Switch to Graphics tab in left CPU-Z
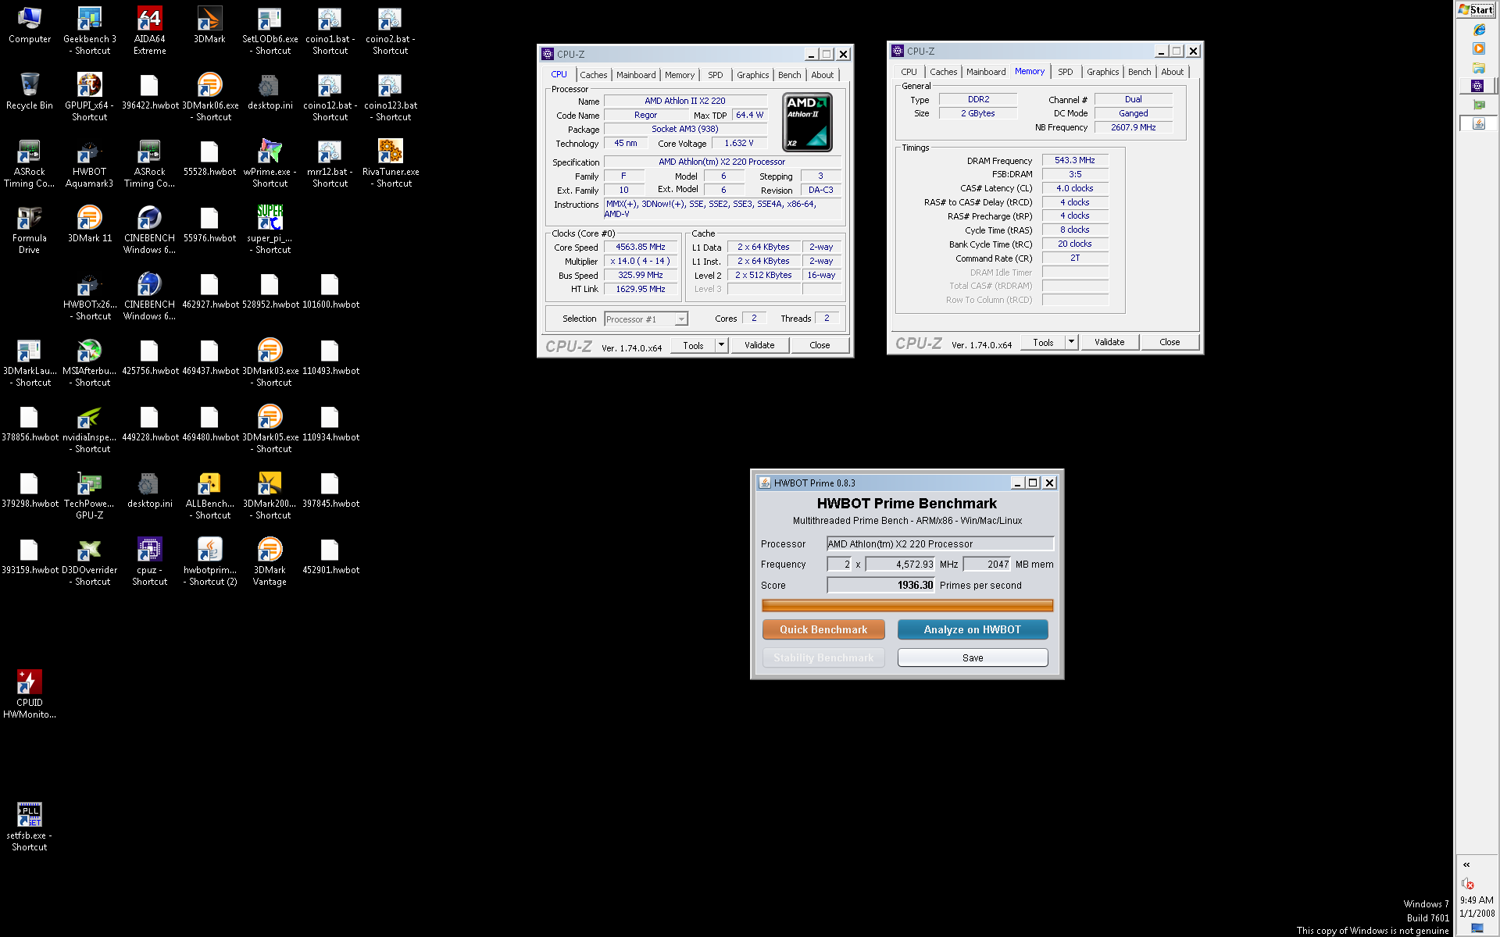The height and width of the screenshot is (937, 1500). pyautogui.click(x=752, y=75)
